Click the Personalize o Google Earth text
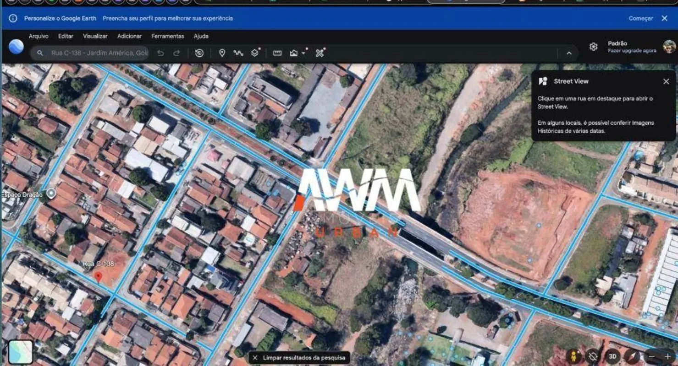The height and width of the screenshot is (366, 678). pos(60,18)
